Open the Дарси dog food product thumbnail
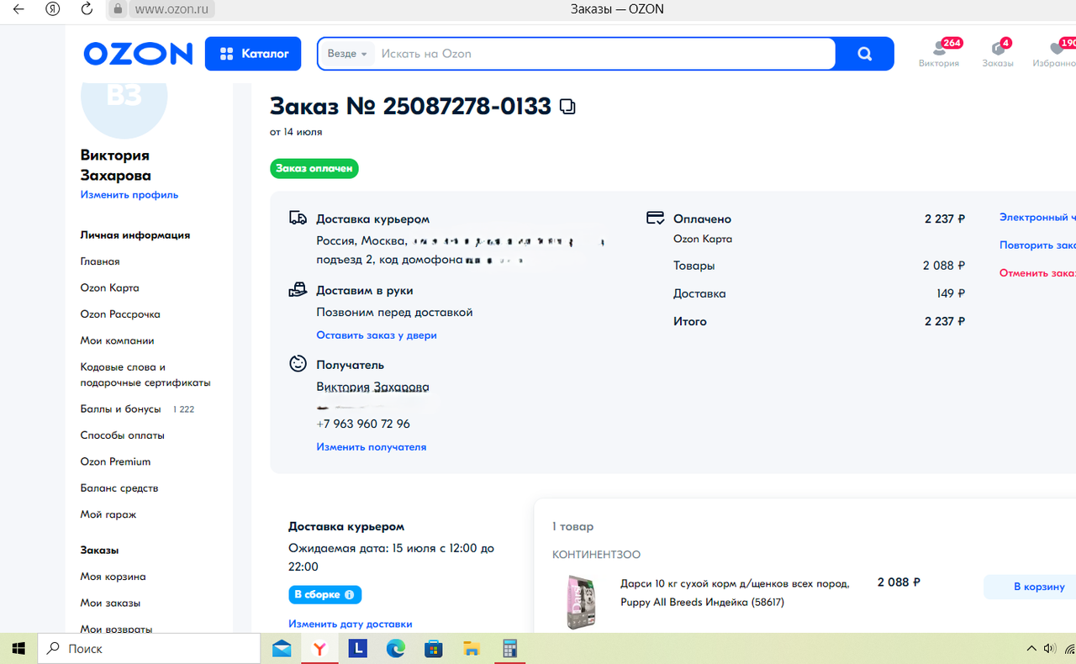Screen dimensions: 1076x664 (581, 602)
